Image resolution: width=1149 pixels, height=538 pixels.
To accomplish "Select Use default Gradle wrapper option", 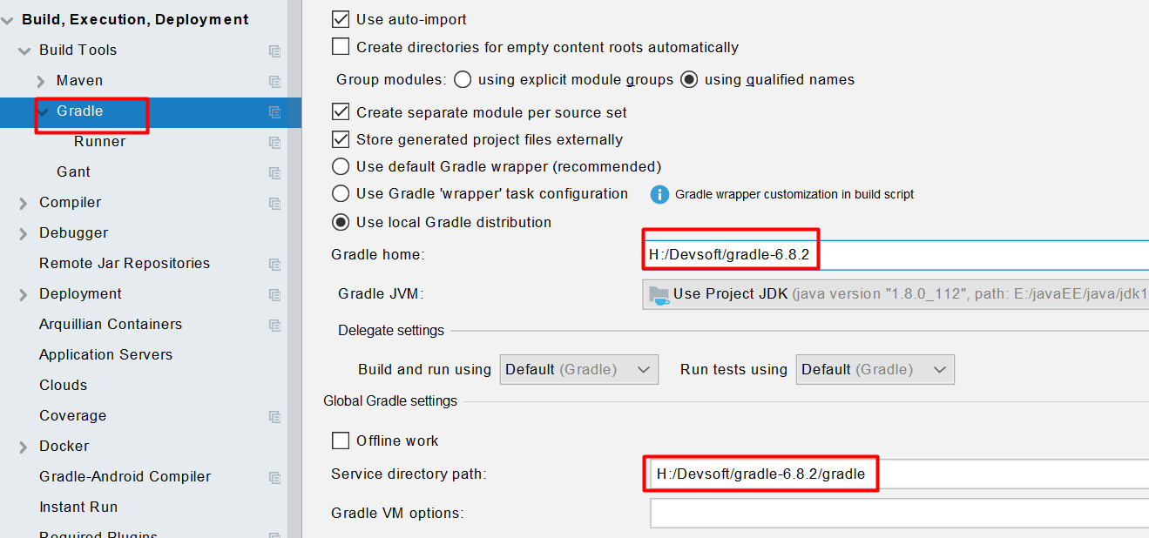I will [341, 166].
